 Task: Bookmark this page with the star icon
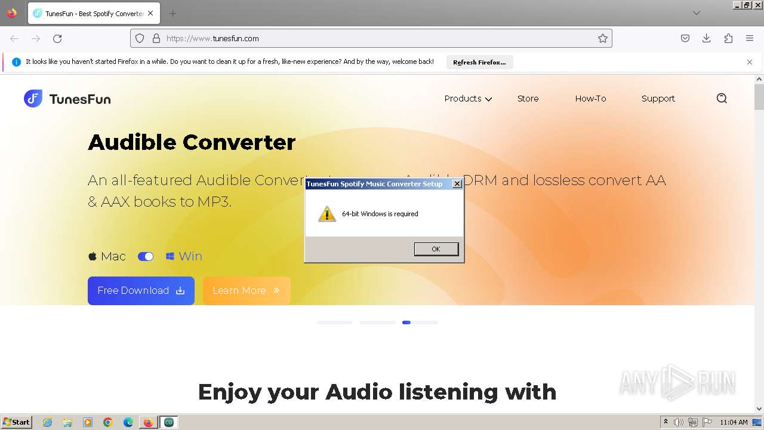(603, 38)
